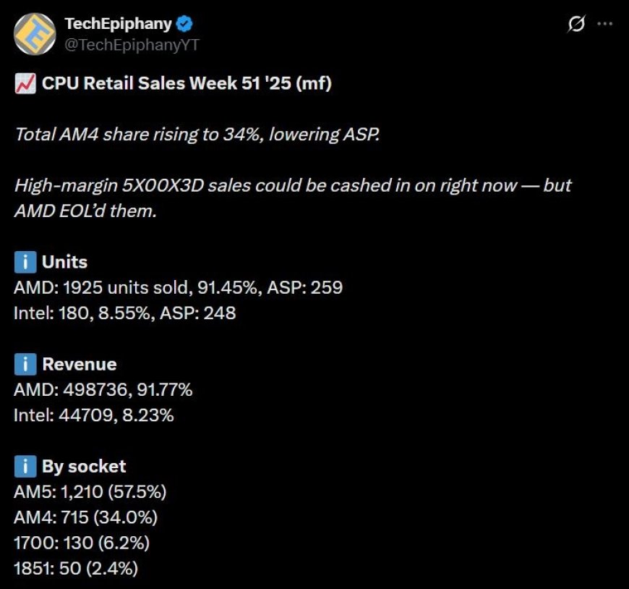Expand post options via the ellipsis
This screenshot has height=589, width=629.
(606, 24)
